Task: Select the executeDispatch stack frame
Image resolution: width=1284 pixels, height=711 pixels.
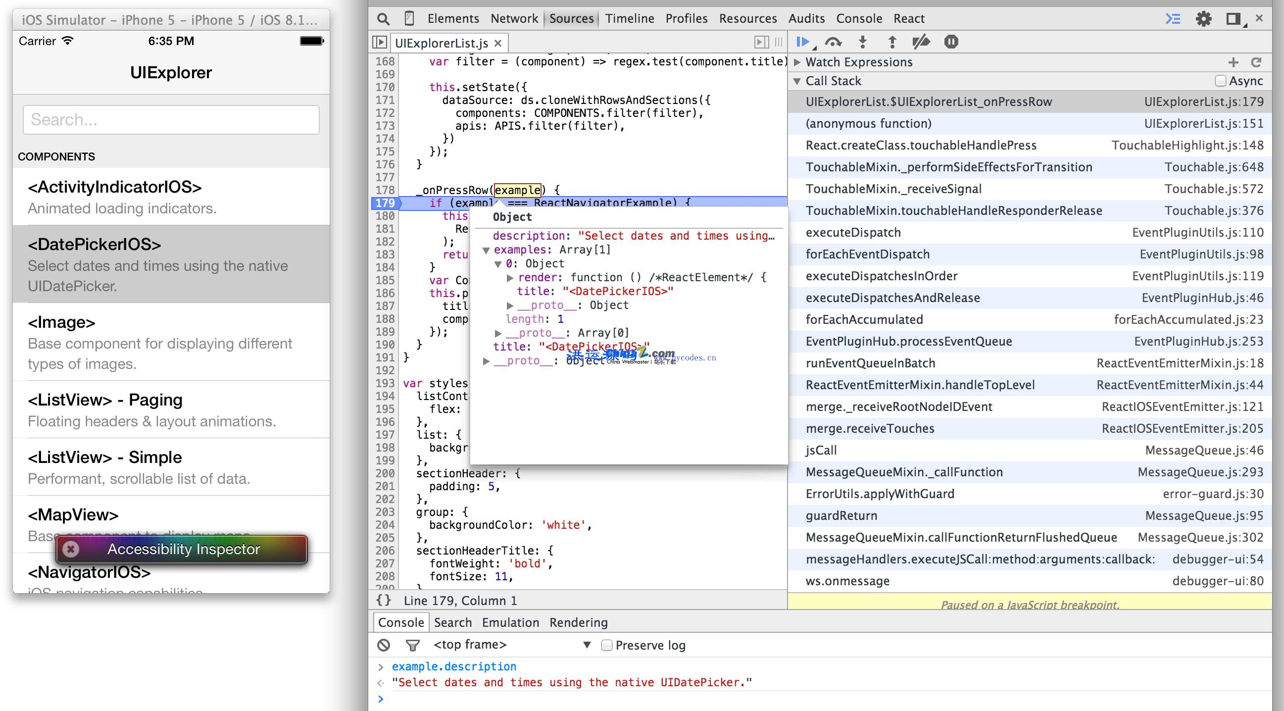Action: (x=1030, y=233)
